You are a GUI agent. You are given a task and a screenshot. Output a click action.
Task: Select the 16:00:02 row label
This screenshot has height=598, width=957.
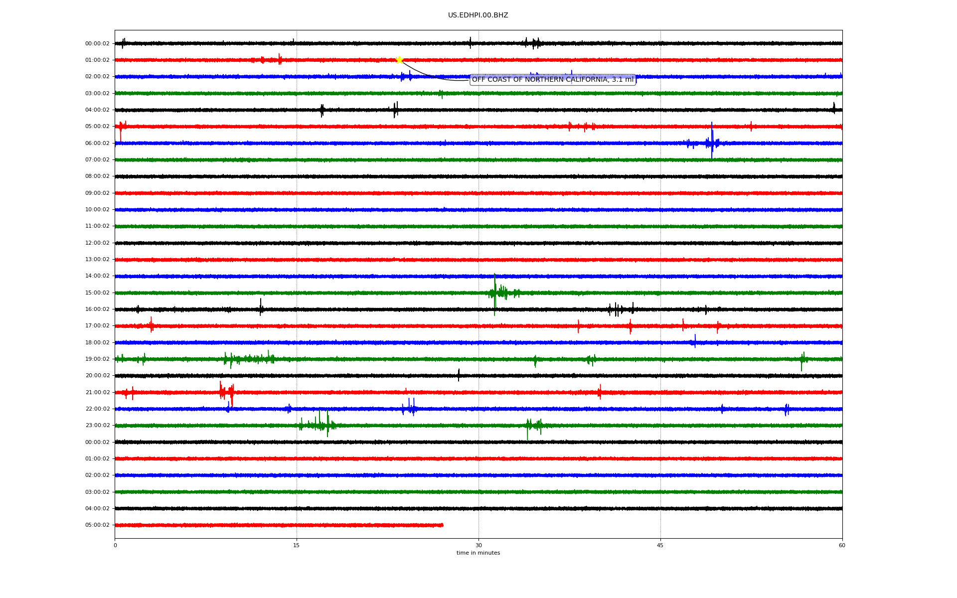(x=97, y=309)
